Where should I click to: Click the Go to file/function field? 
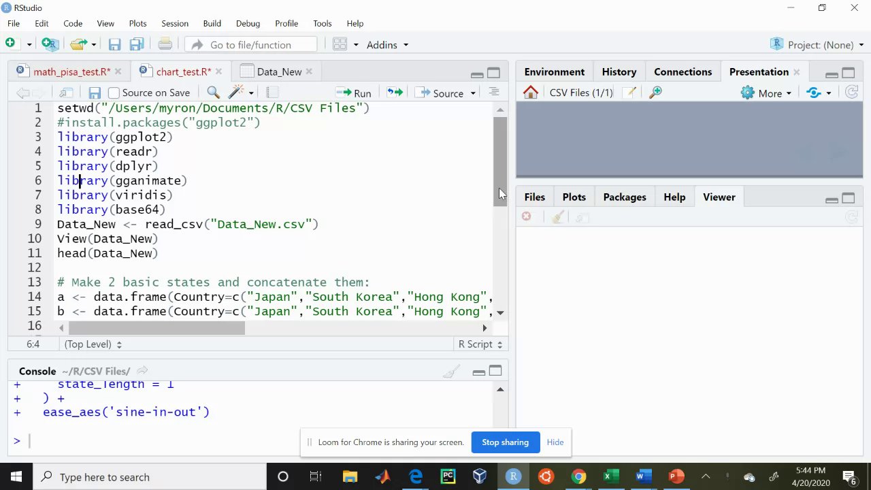coord(250,45)
